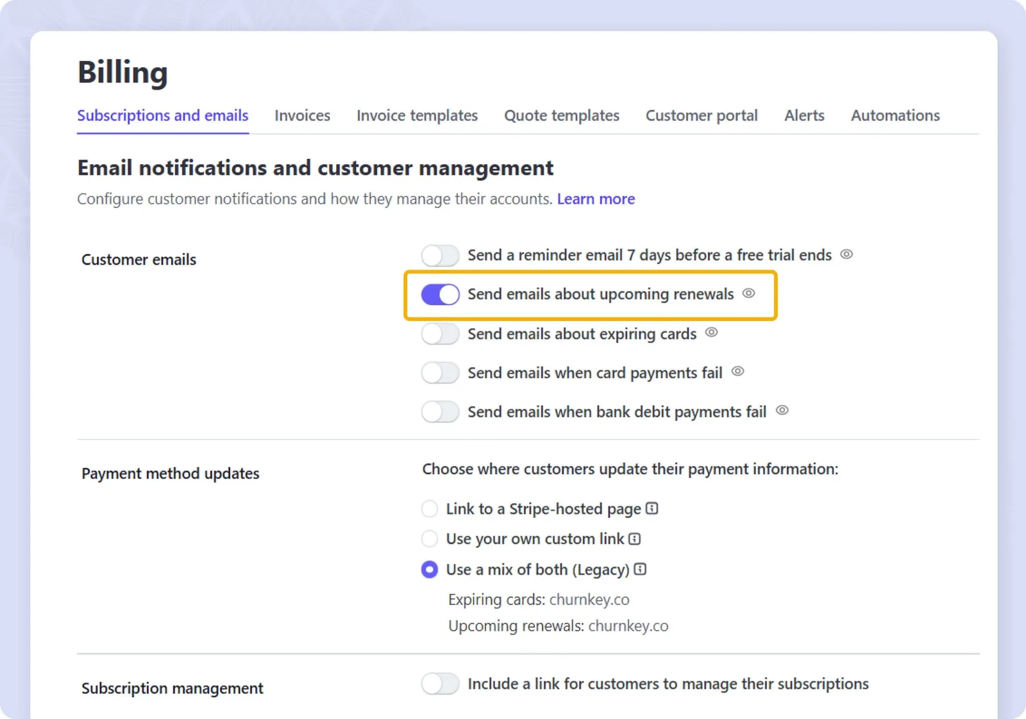Preview the card payments fail email eye icon

click(737, 372)
